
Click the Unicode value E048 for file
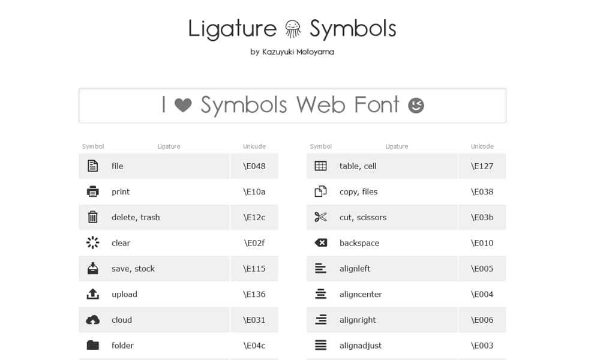pyautogui.click(x=254, y=166)
